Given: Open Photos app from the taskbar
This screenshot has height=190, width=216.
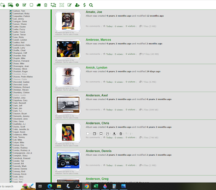Looking at the screenshot, I should (x=124, y=186).
